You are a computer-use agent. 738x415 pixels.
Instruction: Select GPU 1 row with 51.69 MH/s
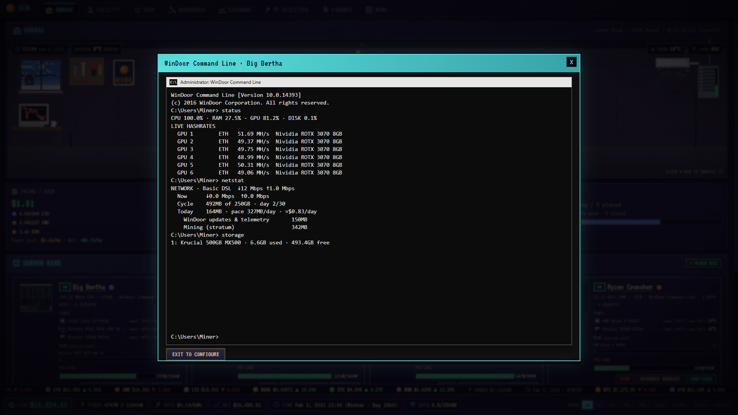[259, 134]
